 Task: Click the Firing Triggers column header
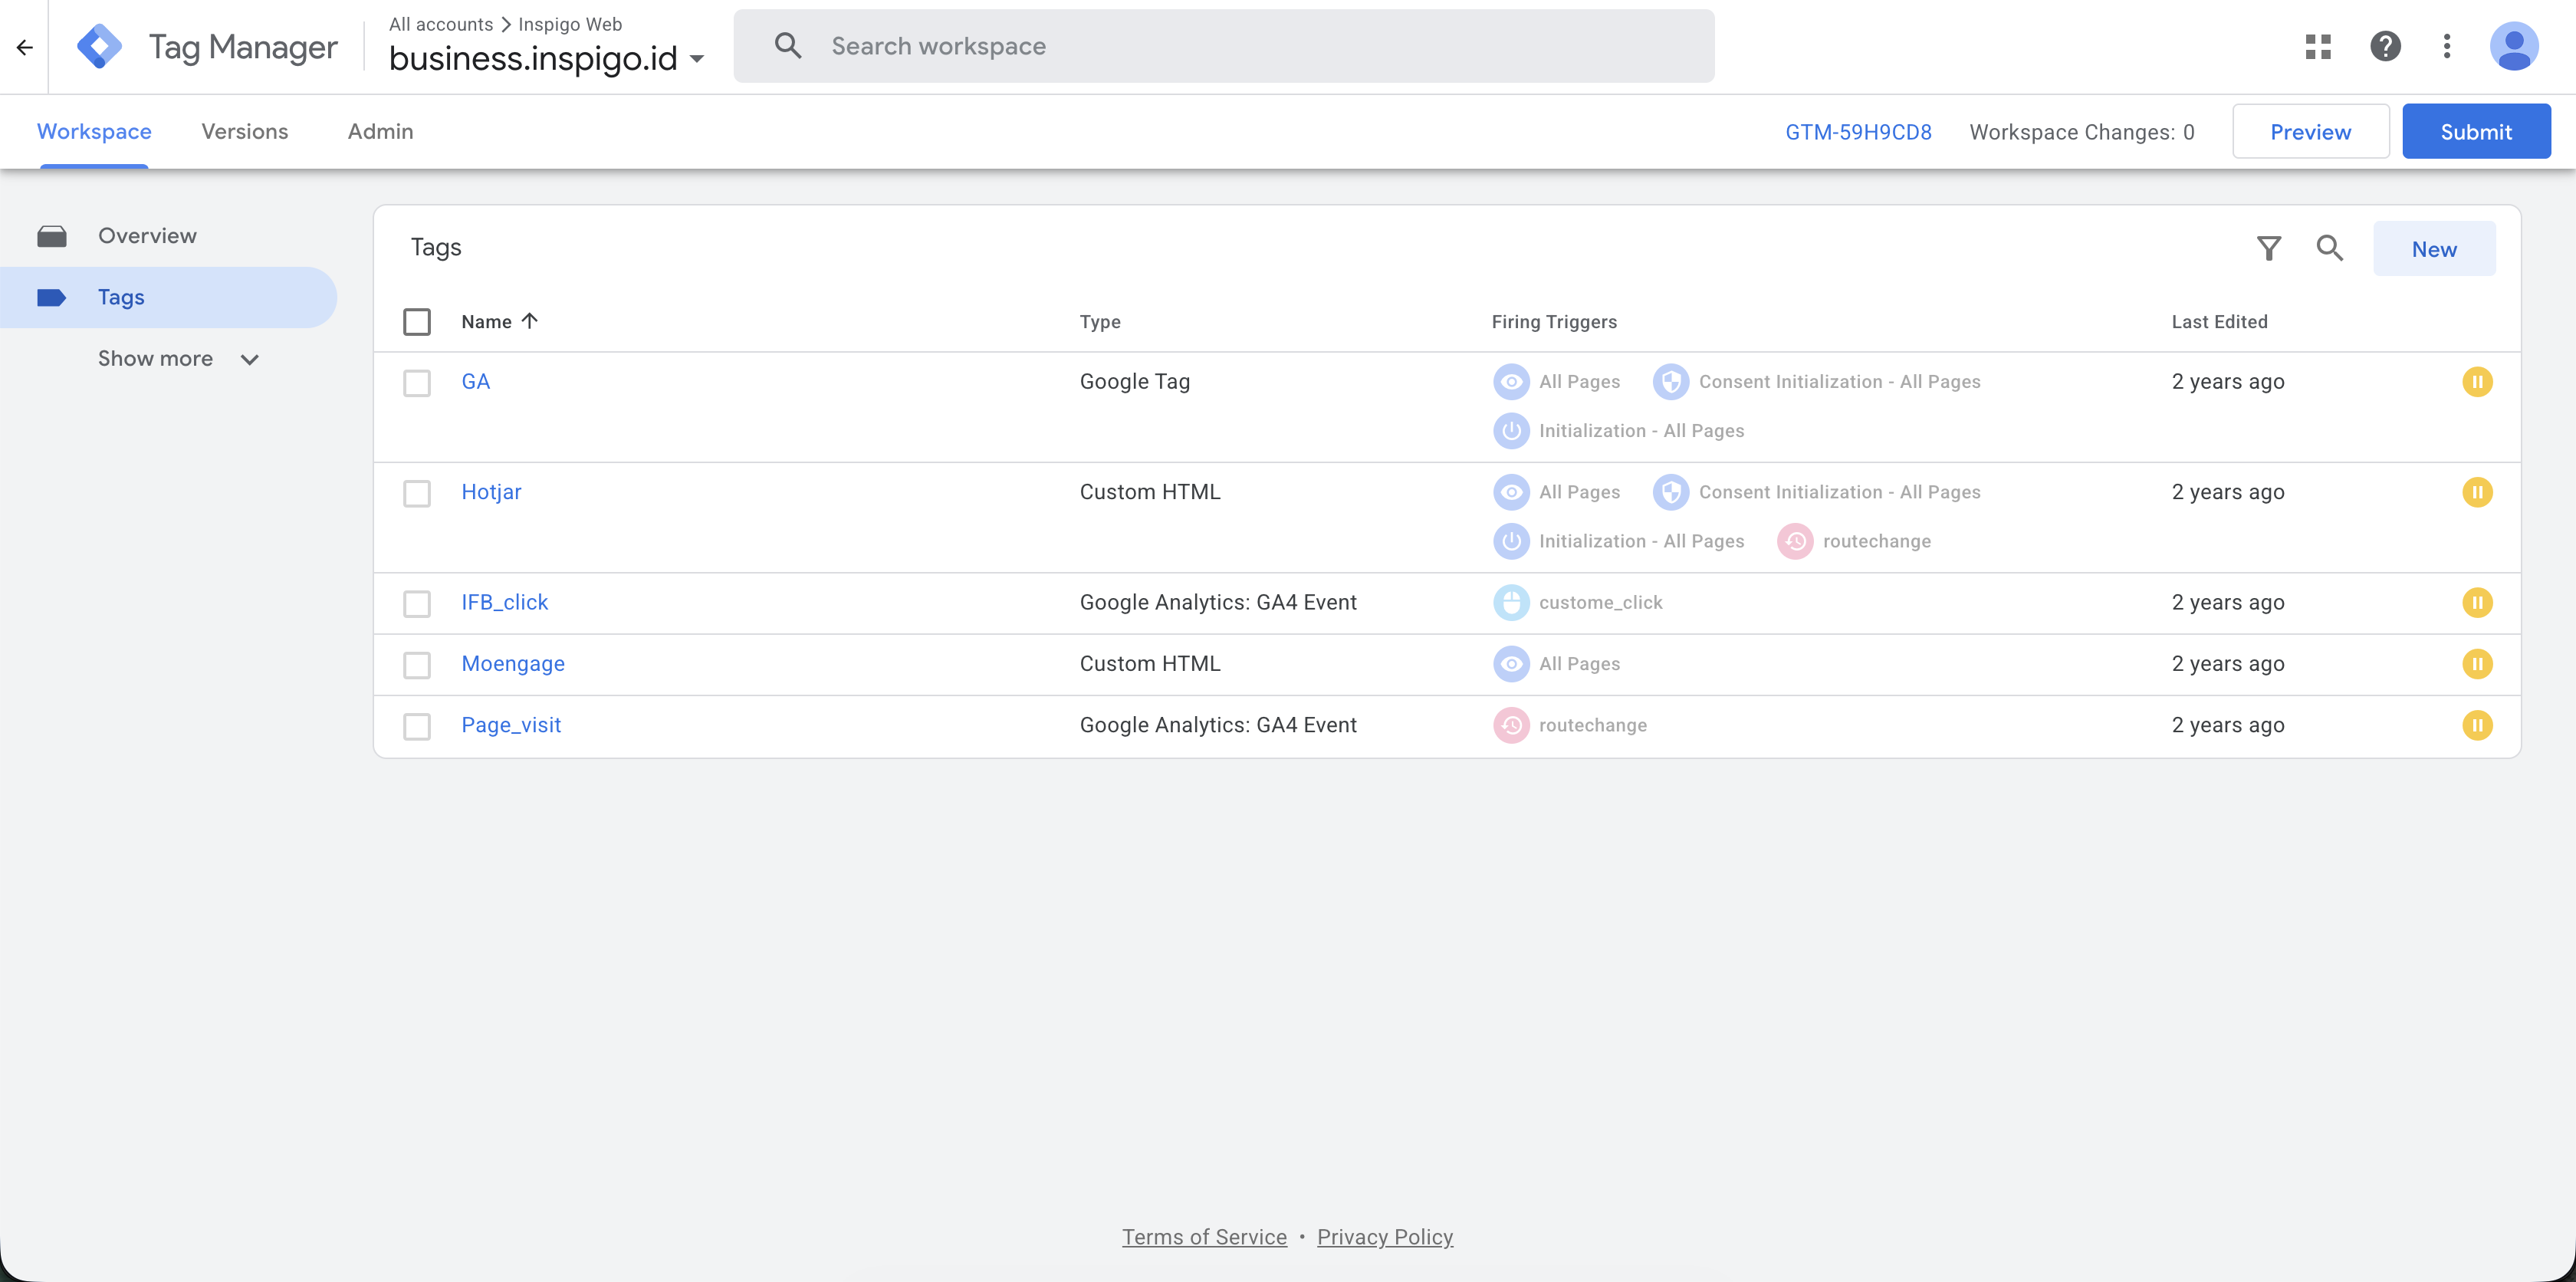[1554, 322]
